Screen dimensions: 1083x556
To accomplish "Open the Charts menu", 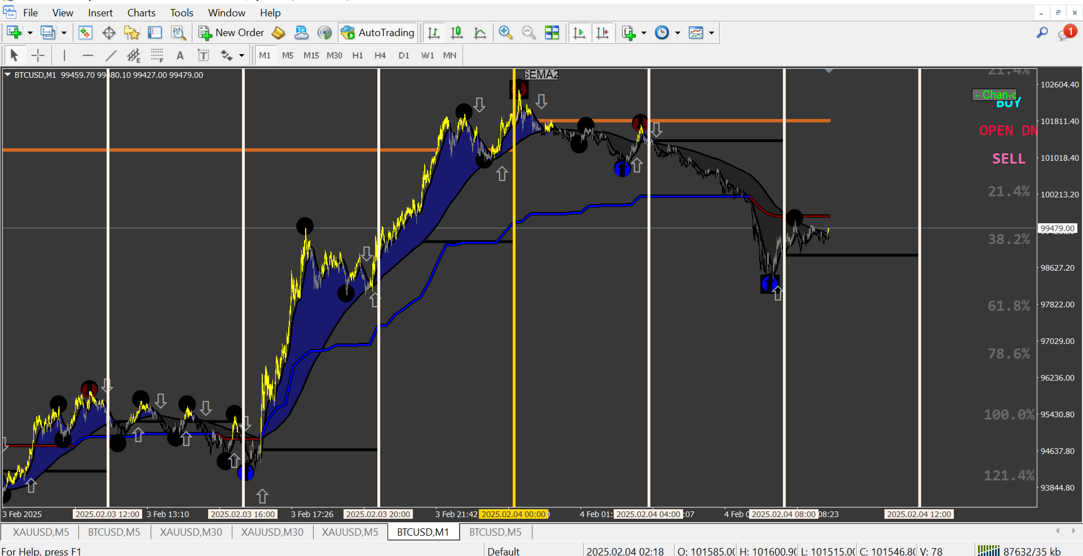I will pyautogui.click(x=141, y=13).
